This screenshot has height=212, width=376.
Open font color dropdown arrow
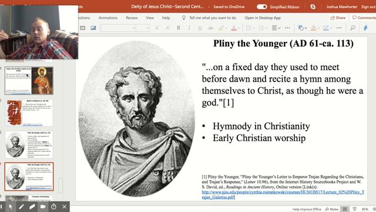239,28
